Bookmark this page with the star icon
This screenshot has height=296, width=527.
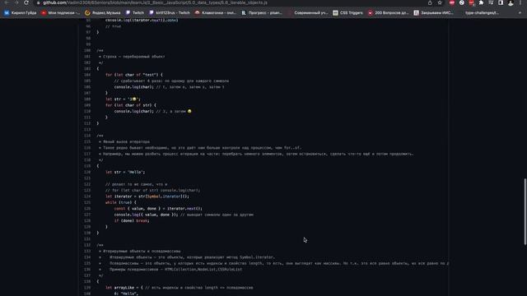point(440,2)
